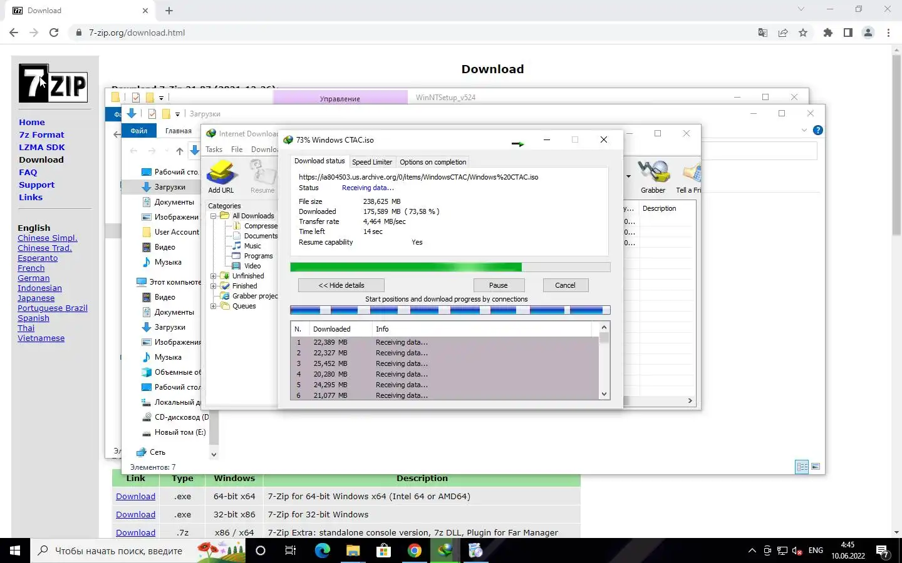
Task: Open the Windows Start menu
Action: 15,550
